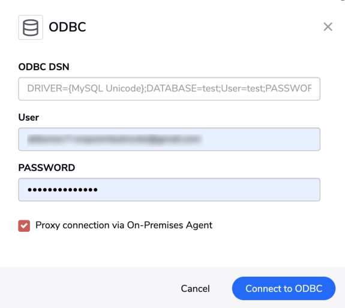This screenshot has height=308, width=345.
Task: Click the DRIVER={MySQL Unicode} placeholder text
Action: point(86,88)
